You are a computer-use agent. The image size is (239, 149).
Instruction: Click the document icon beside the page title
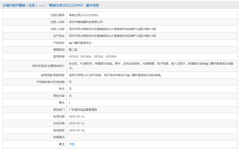(x=4, y=5)
